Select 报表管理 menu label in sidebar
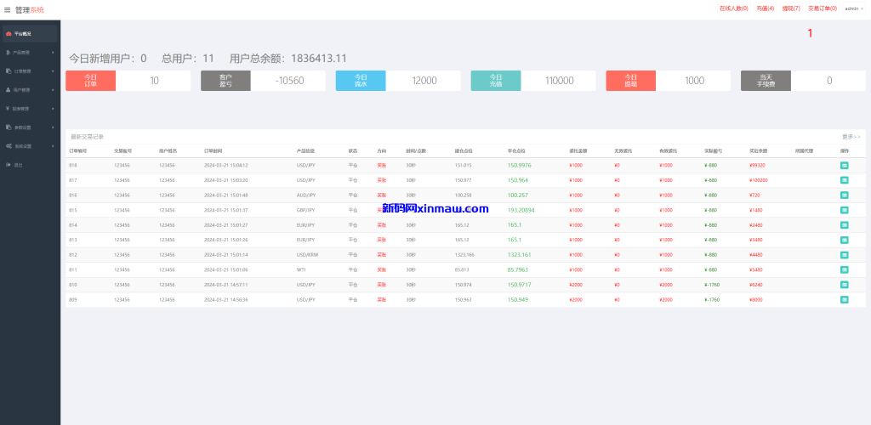This screenshot has width=871, height=425. [21, 109]
